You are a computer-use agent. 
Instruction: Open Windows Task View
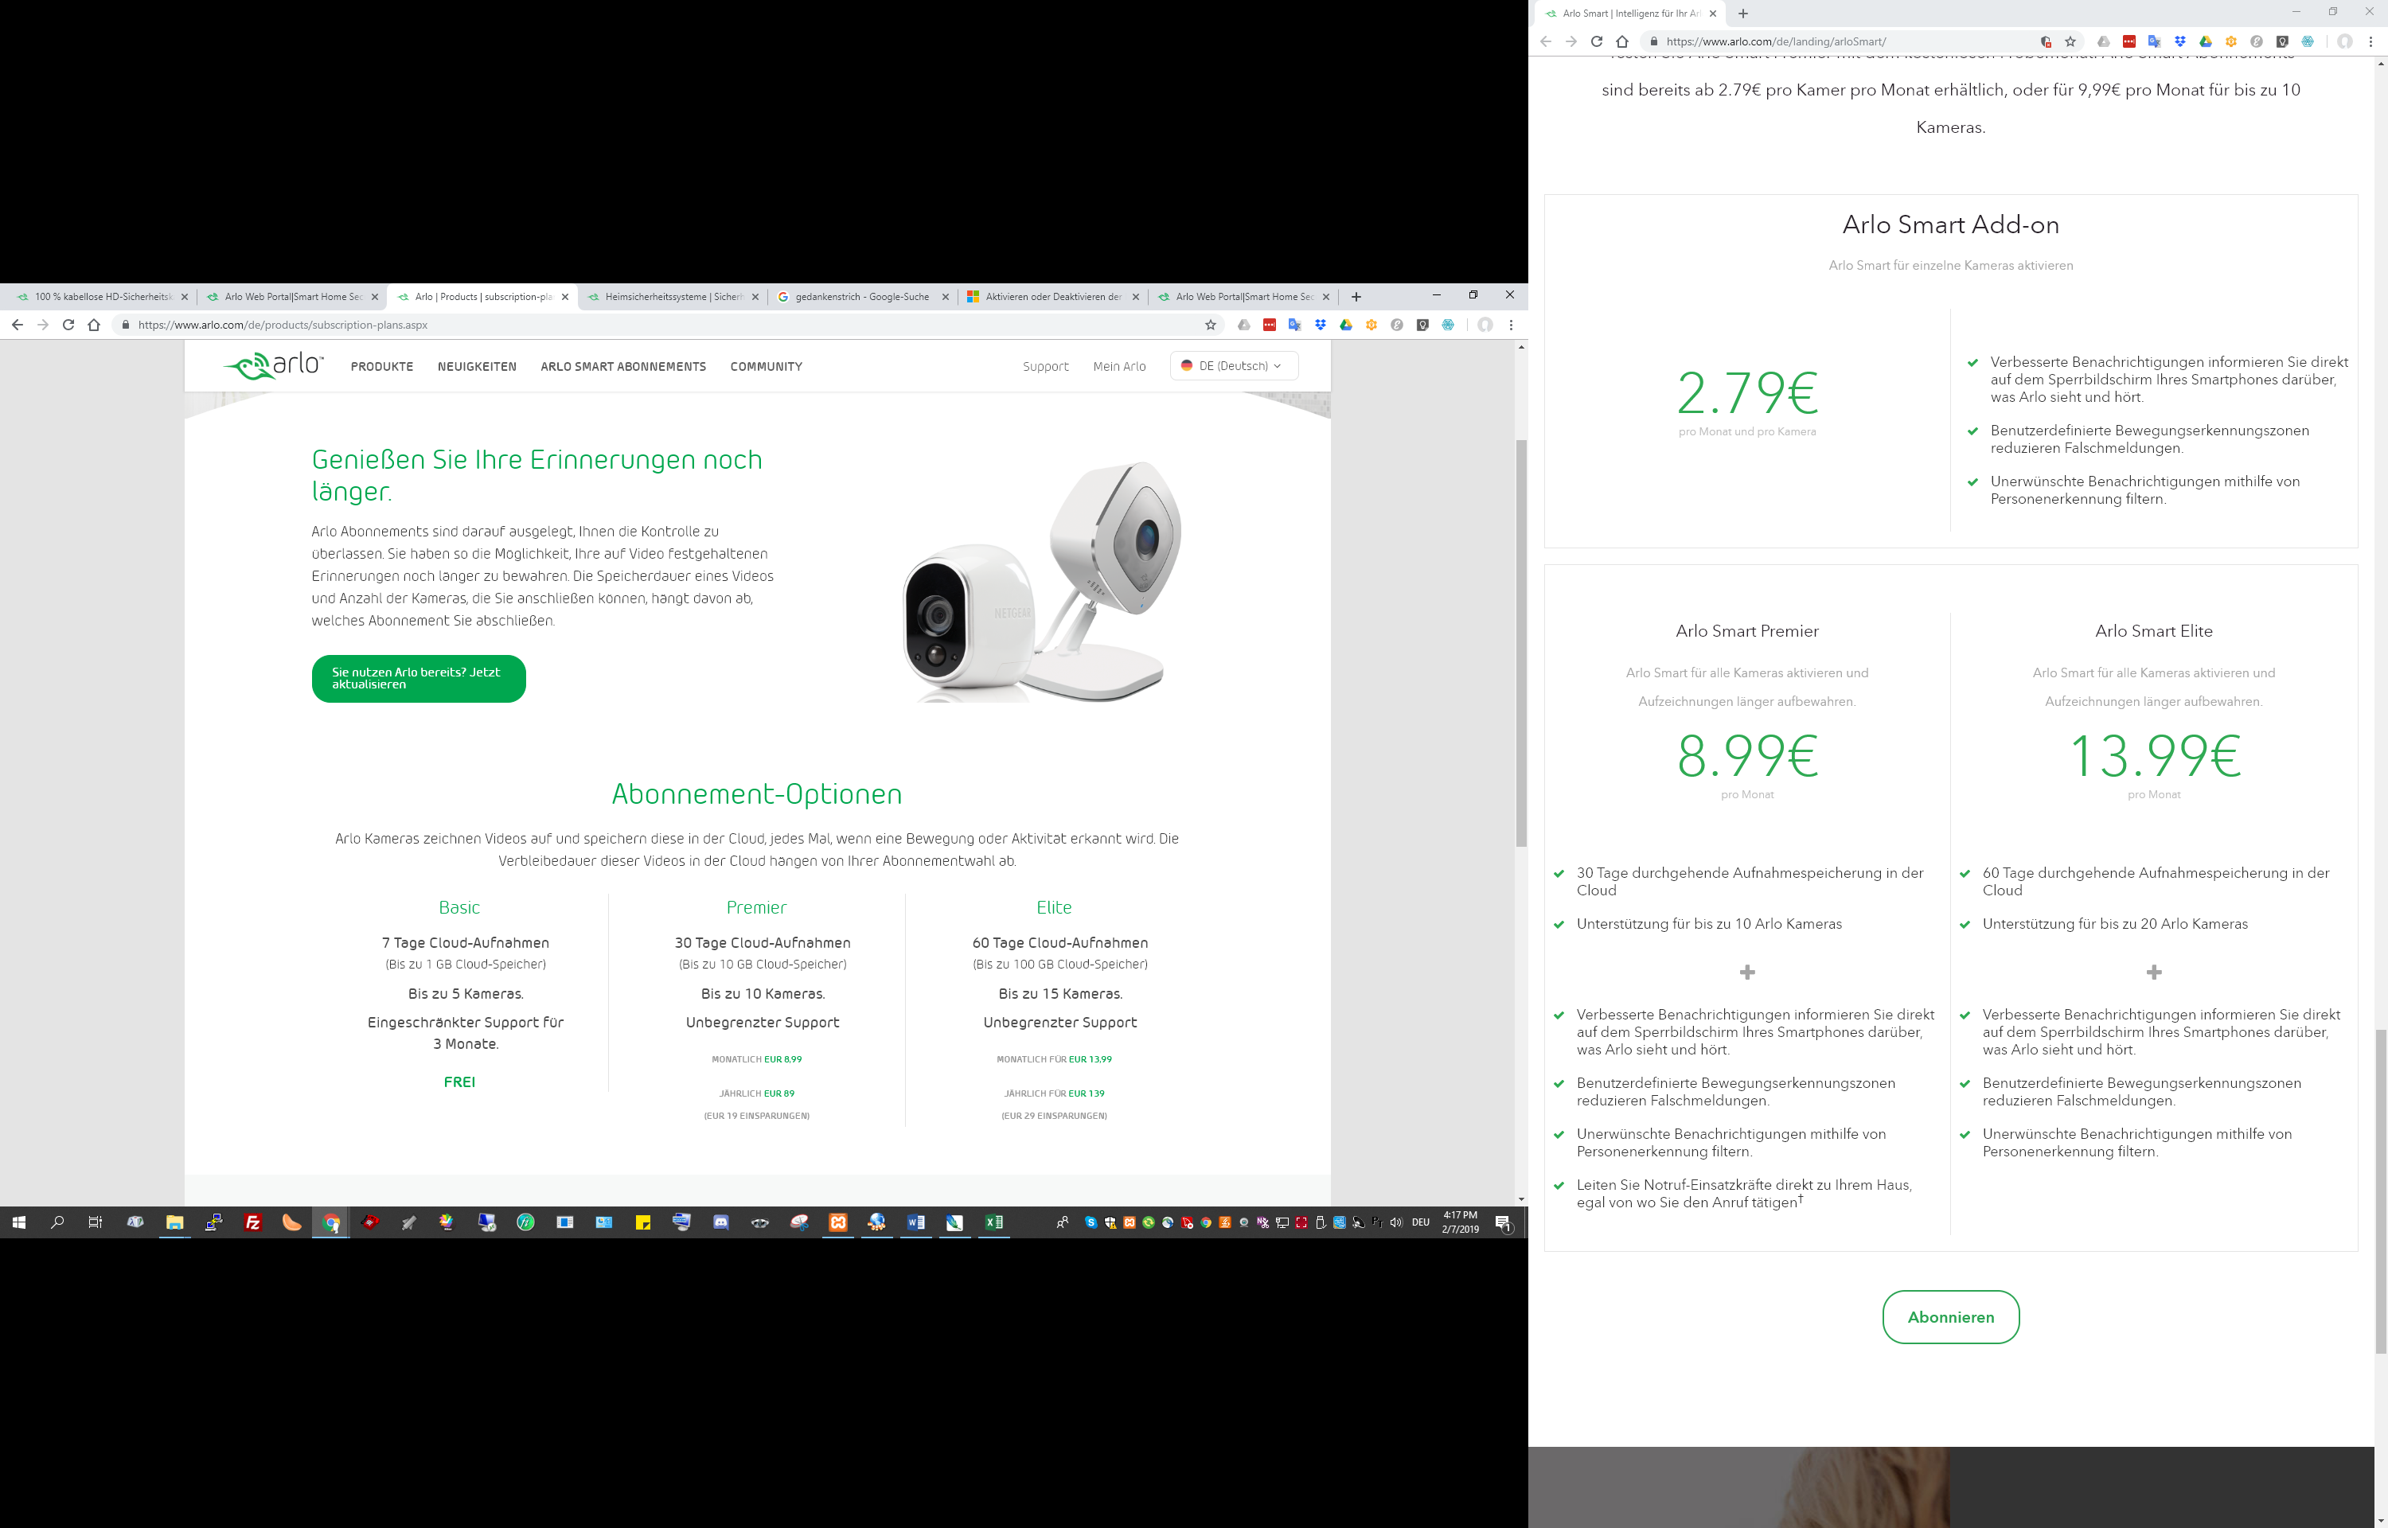(96, 1222)
